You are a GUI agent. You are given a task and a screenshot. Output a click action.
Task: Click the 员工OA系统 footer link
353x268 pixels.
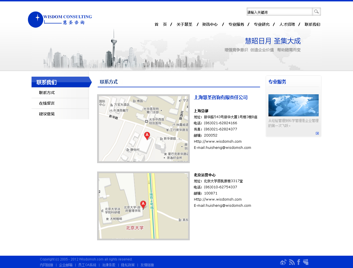(87, 265)
